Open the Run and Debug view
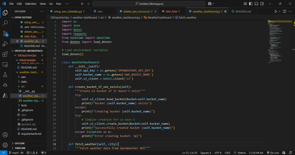295x155 pixels. (x=5, y=44)
